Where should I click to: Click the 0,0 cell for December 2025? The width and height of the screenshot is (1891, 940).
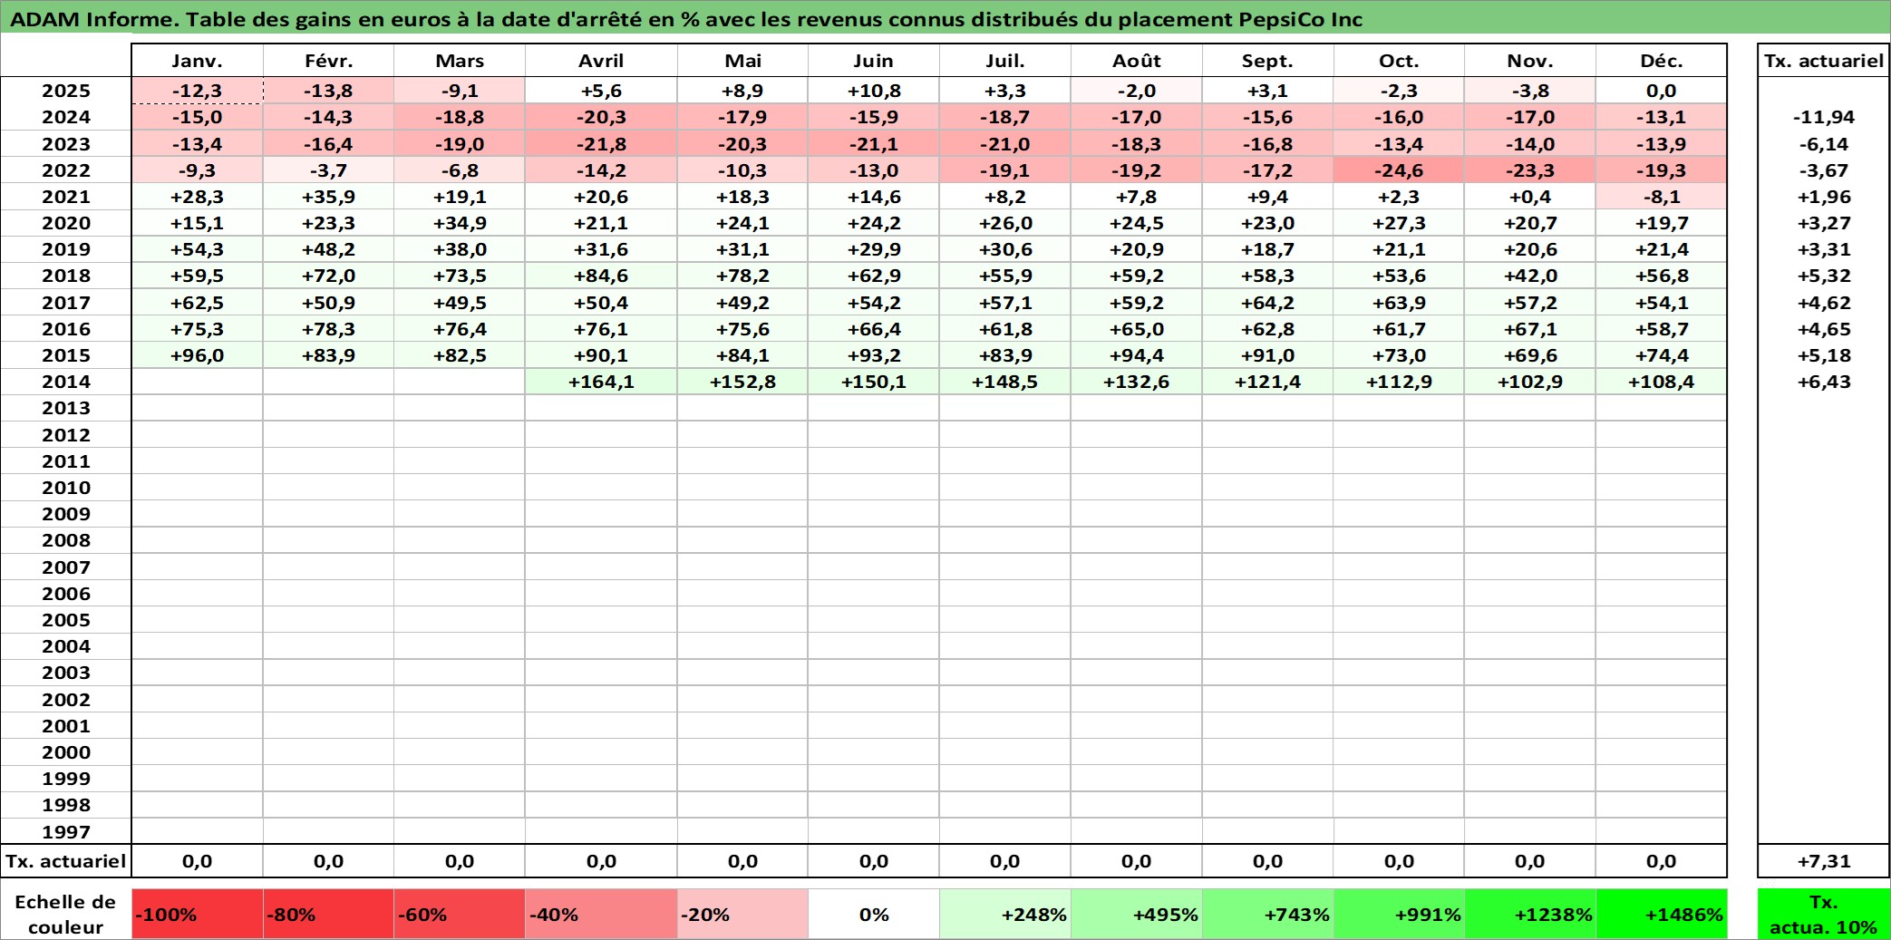coord(1661,91)
